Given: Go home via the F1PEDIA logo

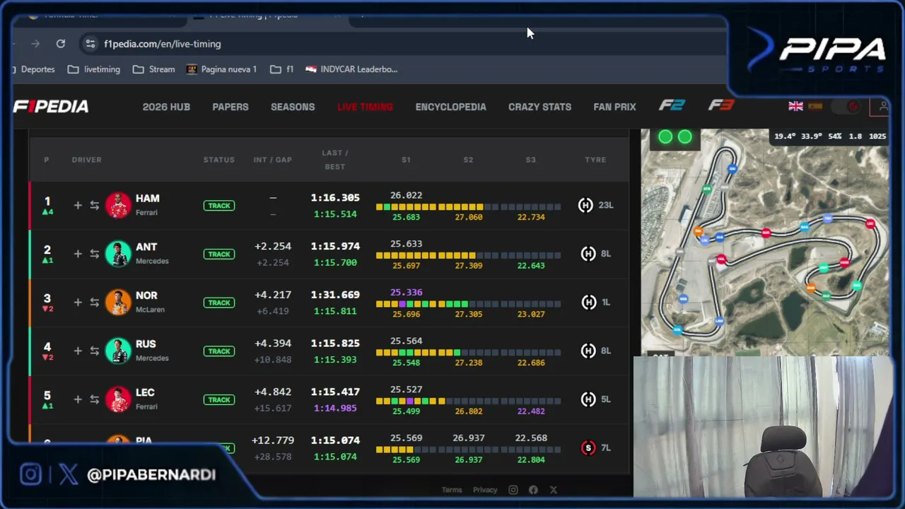Looking at the screenshot, I should [x=51, y=107].
